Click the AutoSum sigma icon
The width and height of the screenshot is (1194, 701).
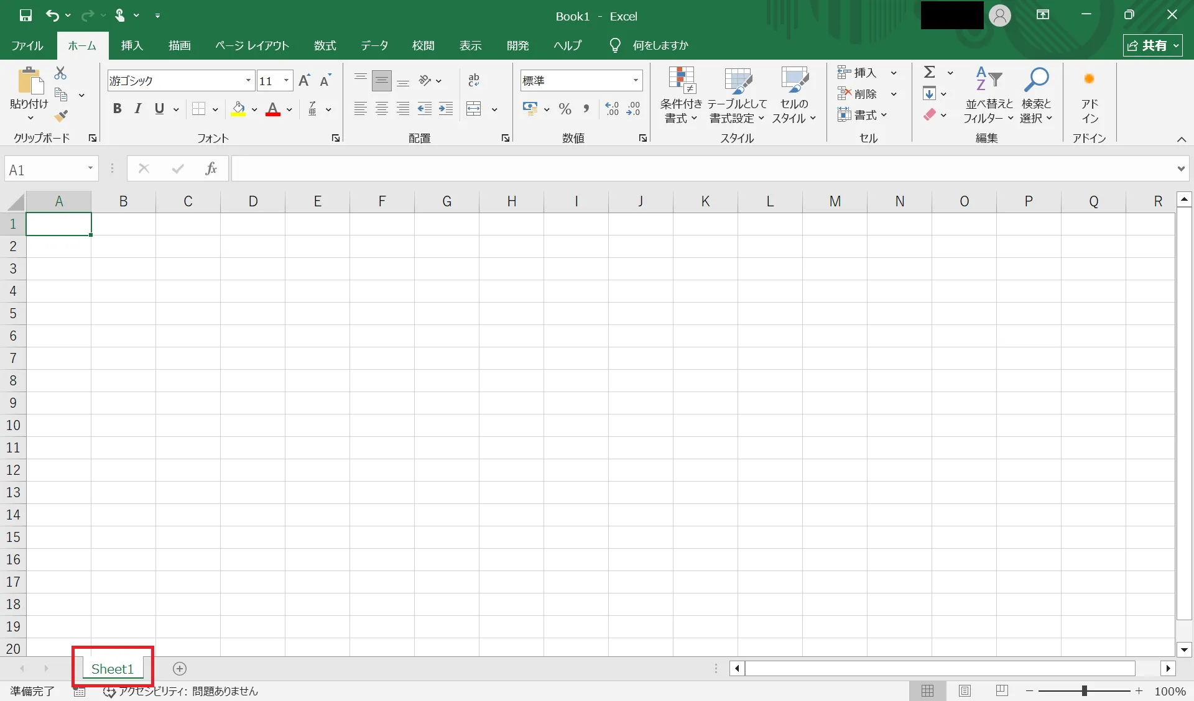pyautogui.click(x=930, y=73)
